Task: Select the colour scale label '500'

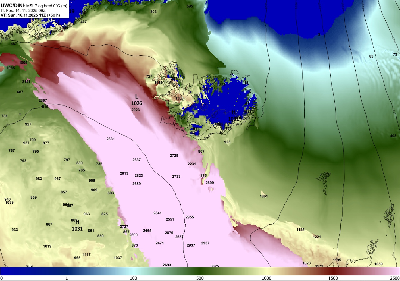Action: tap(200, 278)
